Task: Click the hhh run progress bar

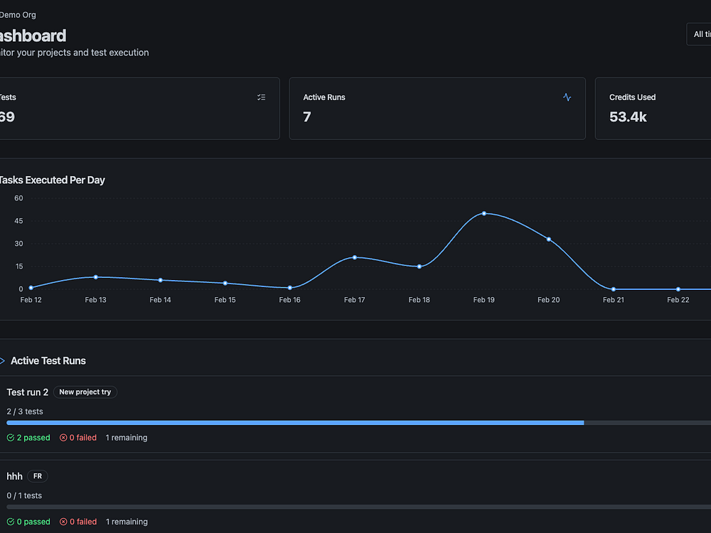Action: [358, 507]
